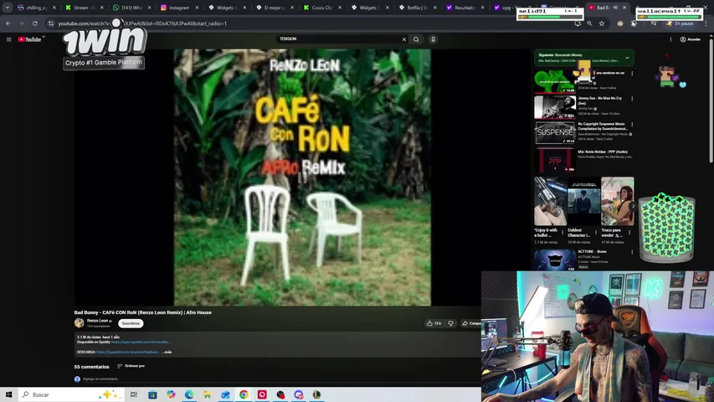Click Acceder sign-in button
714x402 pixels.
pos(691,39)
